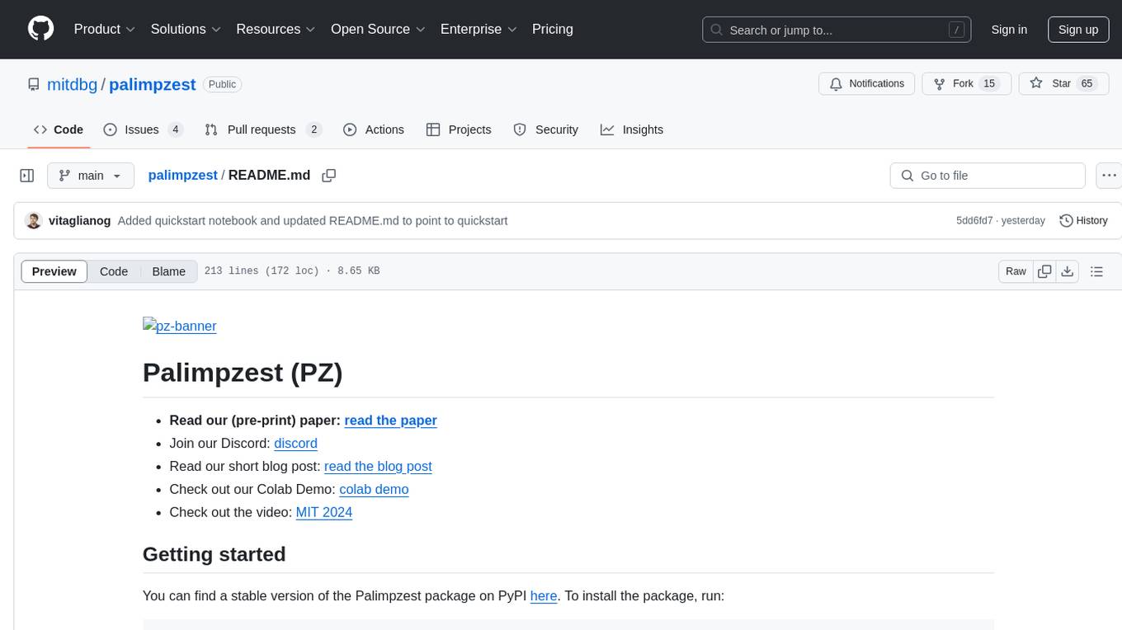The width and height of the screenshot is (1122, 630).
Task: Focus the Search or jump to field
Action: tap(837, 30)
